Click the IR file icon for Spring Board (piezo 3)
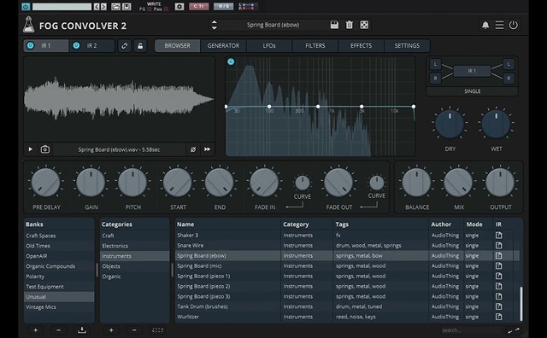The height and width of the screenshot is (338, 547). pos(499,296)
